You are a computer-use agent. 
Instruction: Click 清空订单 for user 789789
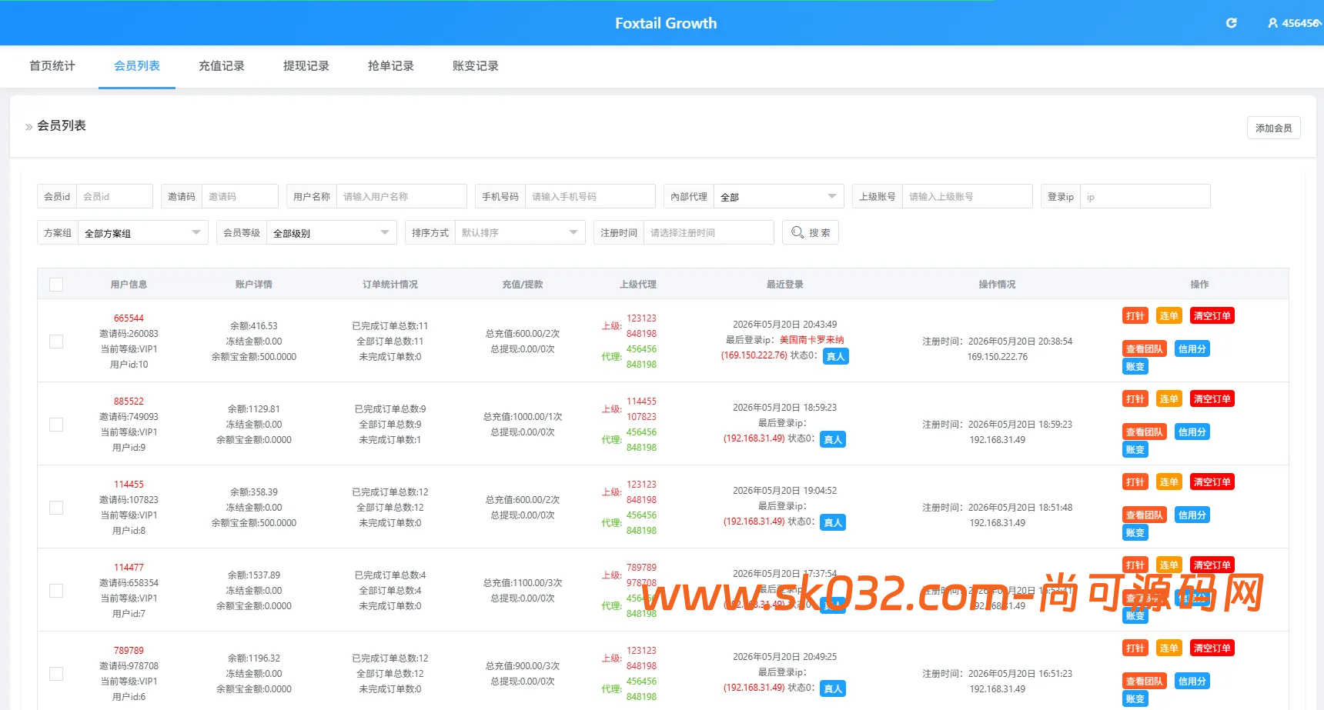coord(1212,648)
